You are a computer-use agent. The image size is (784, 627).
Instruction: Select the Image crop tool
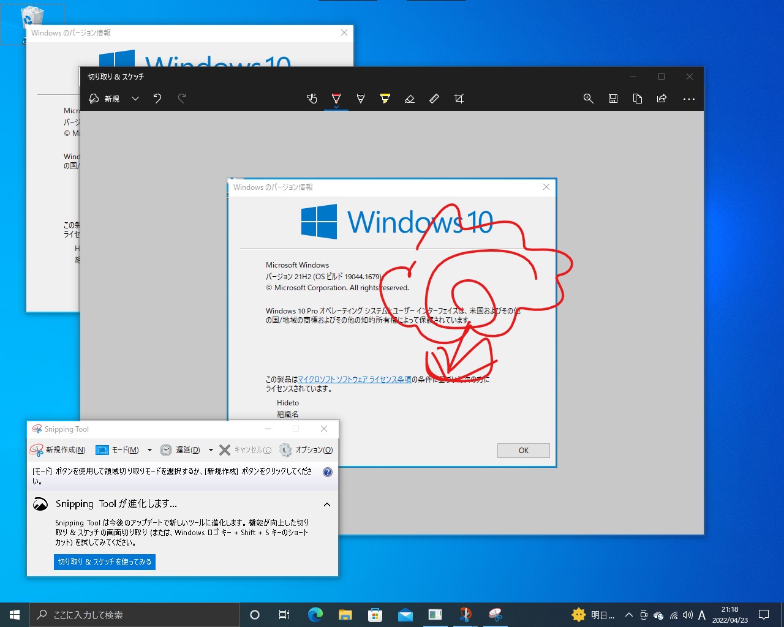point(459,98)
